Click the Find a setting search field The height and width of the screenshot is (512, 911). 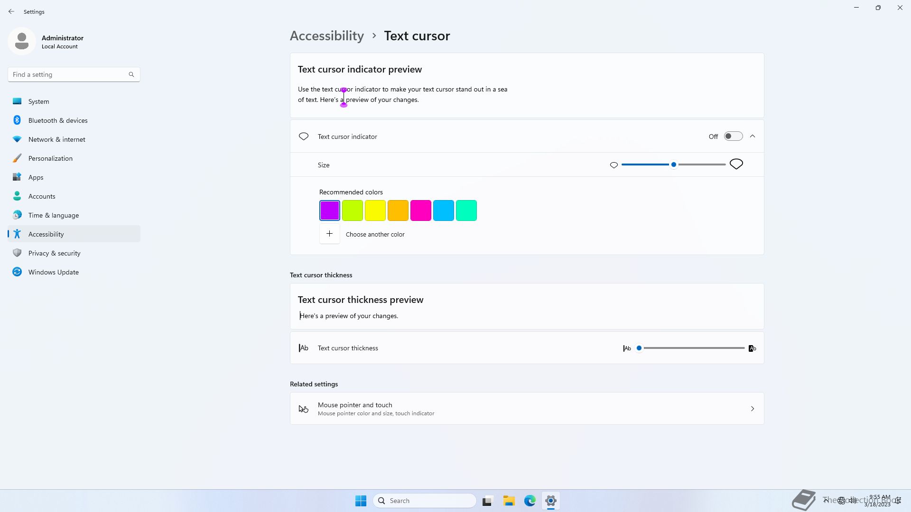click(69, 74)
